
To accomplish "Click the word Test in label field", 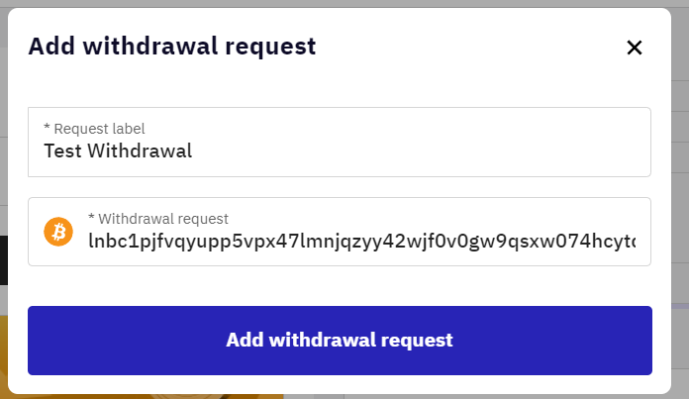I will point(62,150).
